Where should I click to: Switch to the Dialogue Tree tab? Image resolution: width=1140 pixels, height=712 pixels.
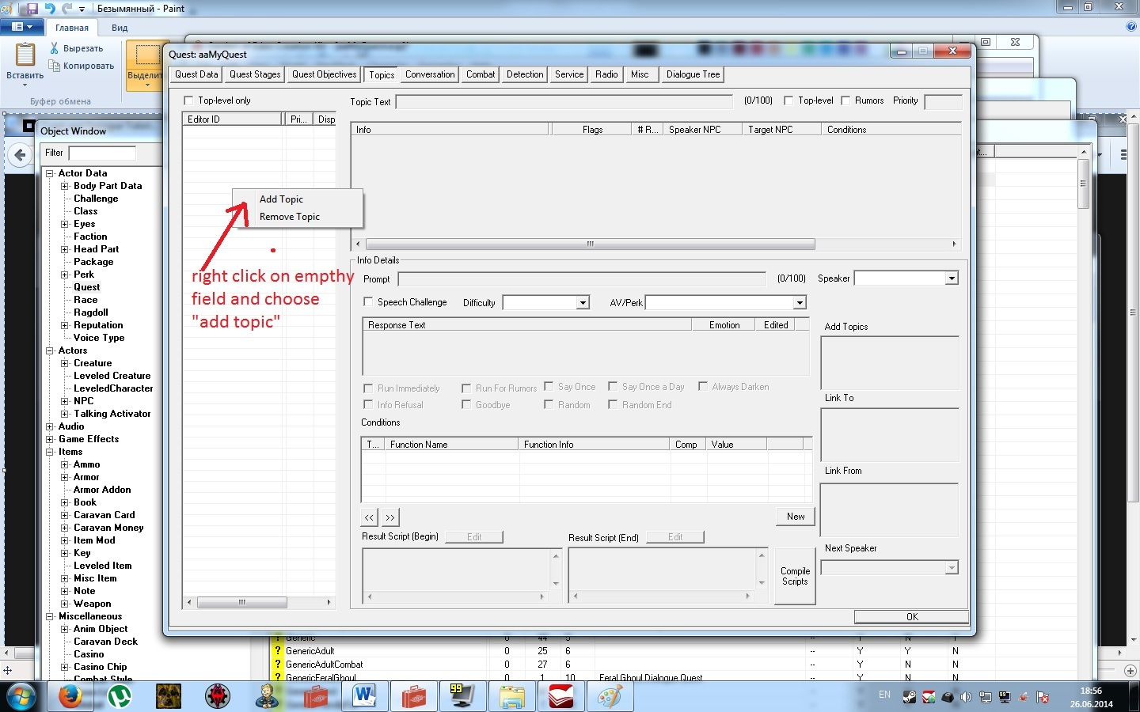pos(692,74)
